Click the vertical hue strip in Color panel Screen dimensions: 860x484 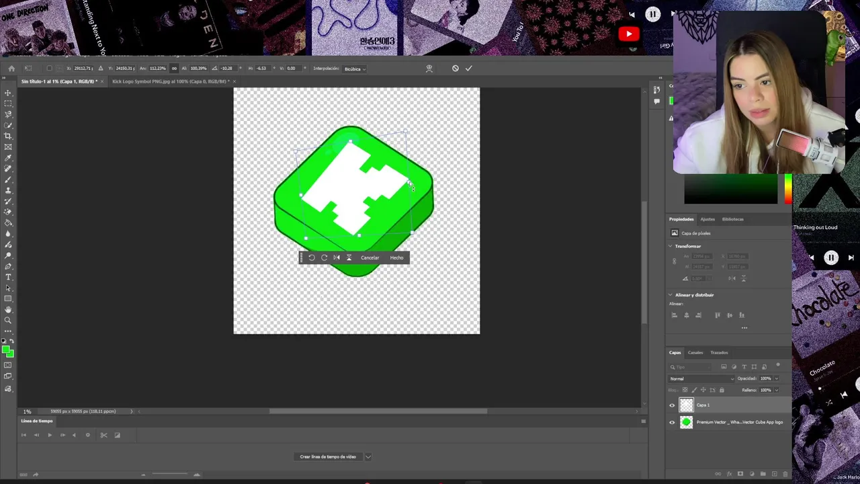[x=788, y=189]
